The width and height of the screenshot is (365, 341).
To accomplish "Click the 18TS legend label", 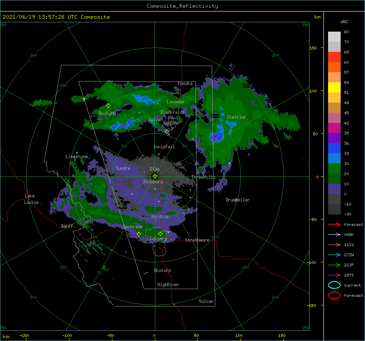I will (349, 275).
